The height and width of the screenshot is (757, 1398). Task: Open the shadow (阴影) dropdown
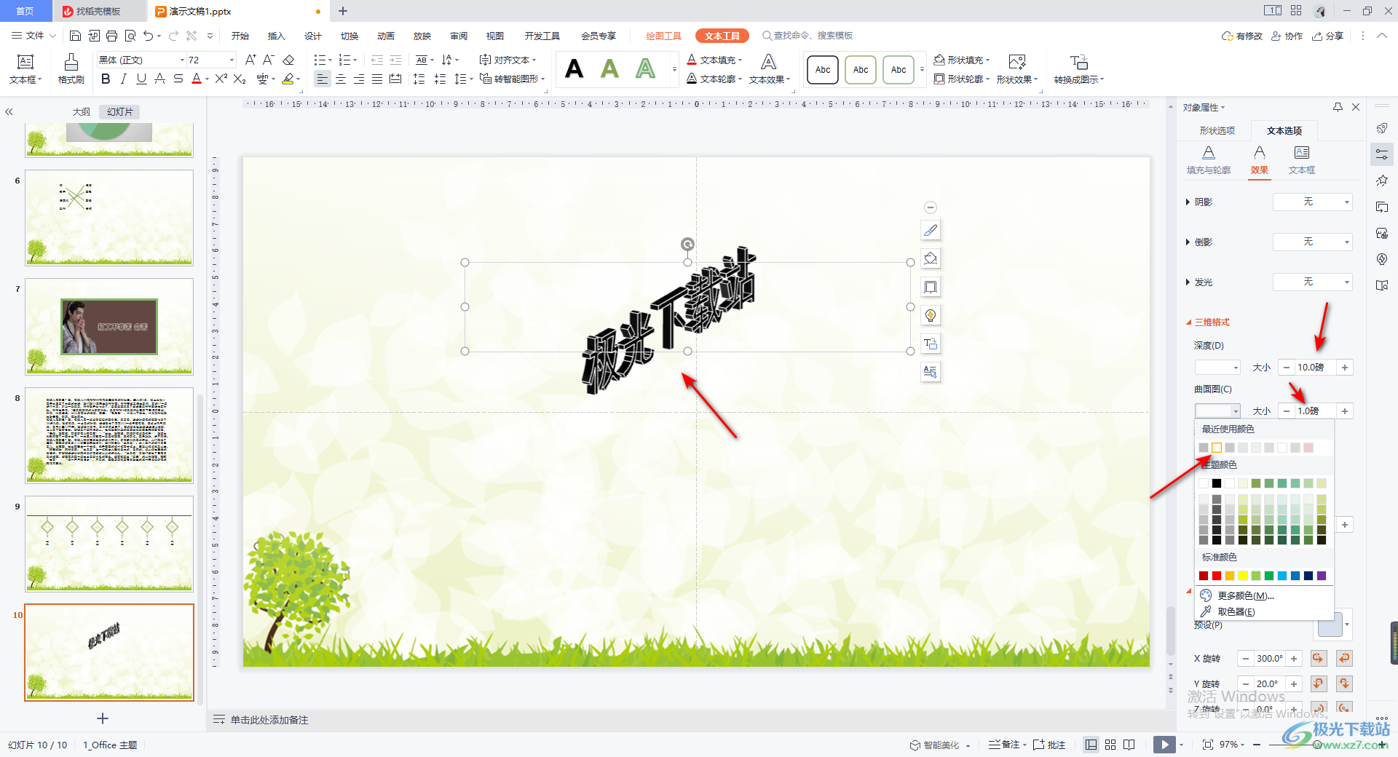tap(1313, 202)
